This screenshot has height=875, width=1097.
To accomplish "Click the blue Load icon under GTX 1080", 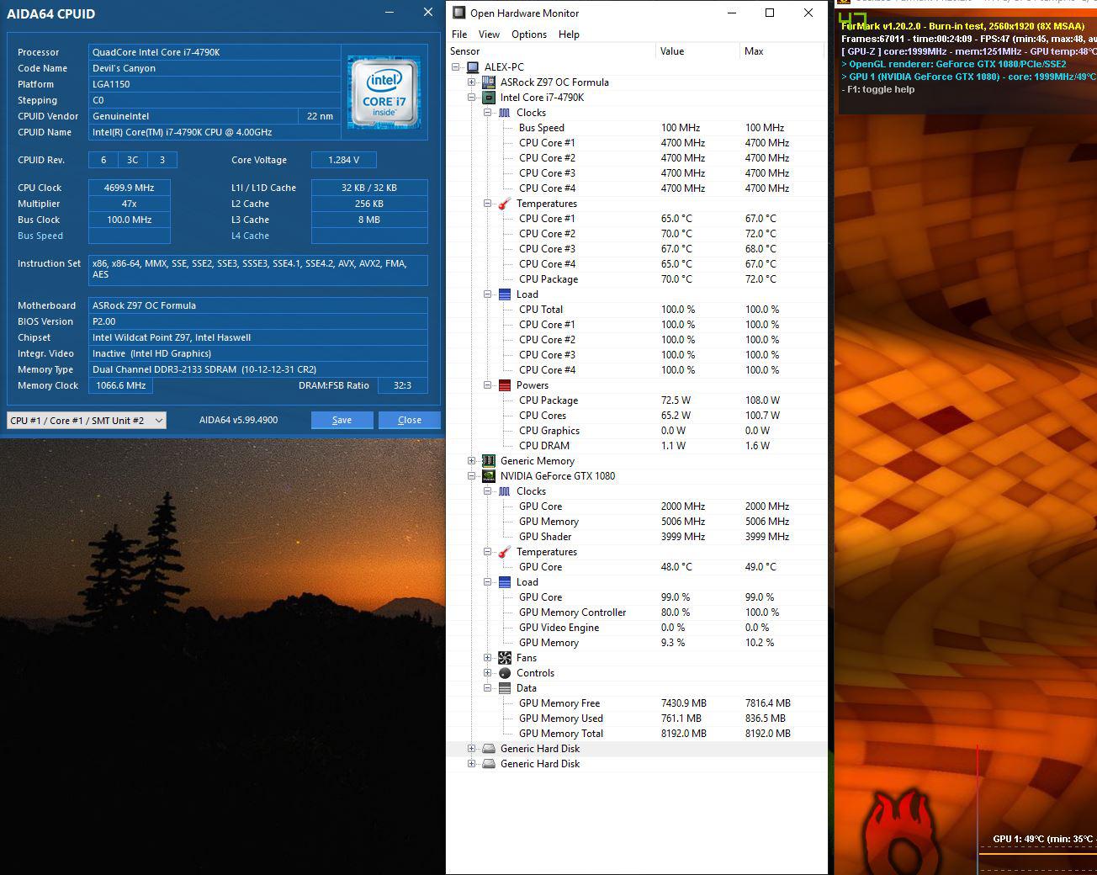I will (504, 582).
